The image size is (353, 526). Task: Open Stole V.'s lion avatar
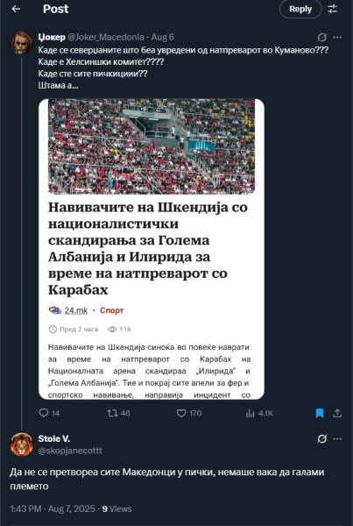pos(22,444)
